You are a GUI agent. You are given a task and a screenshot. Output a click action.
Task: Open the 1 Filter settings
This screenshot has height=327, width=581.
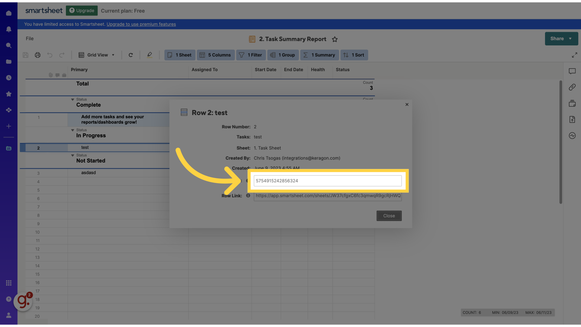coord(251,55)
